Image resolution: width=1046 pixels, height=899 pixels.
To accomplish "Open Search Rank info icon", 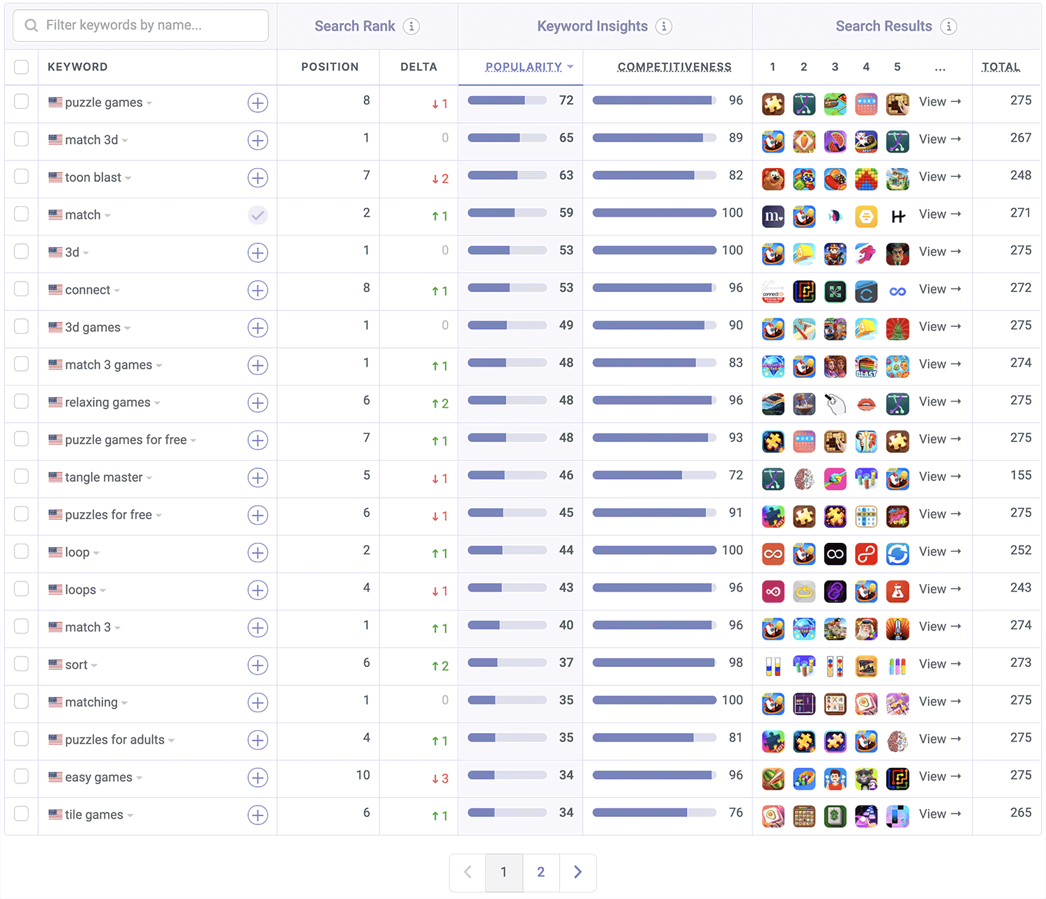I will (411, 26).
